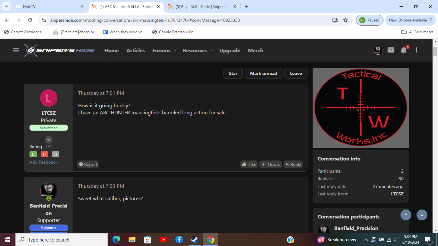The height and width of the screenshot is (246, 438).
Task: Click the scroll-to-top arrow button
Action: click(406, 215)
